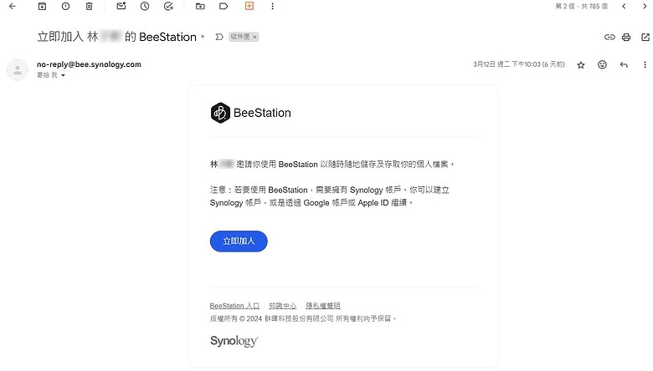Click the copyright 2024 footer text
This screenshot has width=653, height=371.
click(x=303, y=318)
